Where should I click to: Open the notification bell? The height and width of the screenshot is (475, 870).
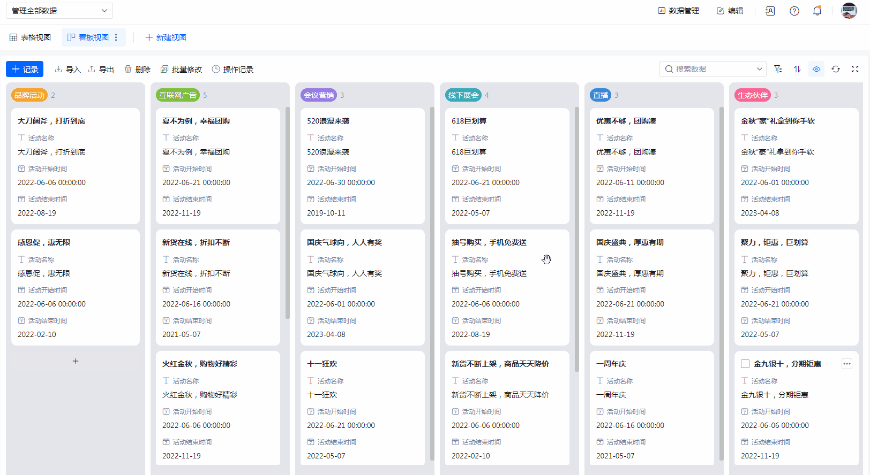tap(817, 11)
